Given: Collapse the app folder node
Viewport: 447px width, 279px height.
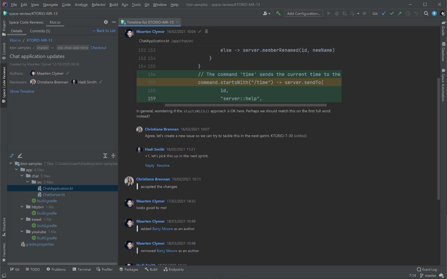Looking at the screenshot, I should coord(16,170).
